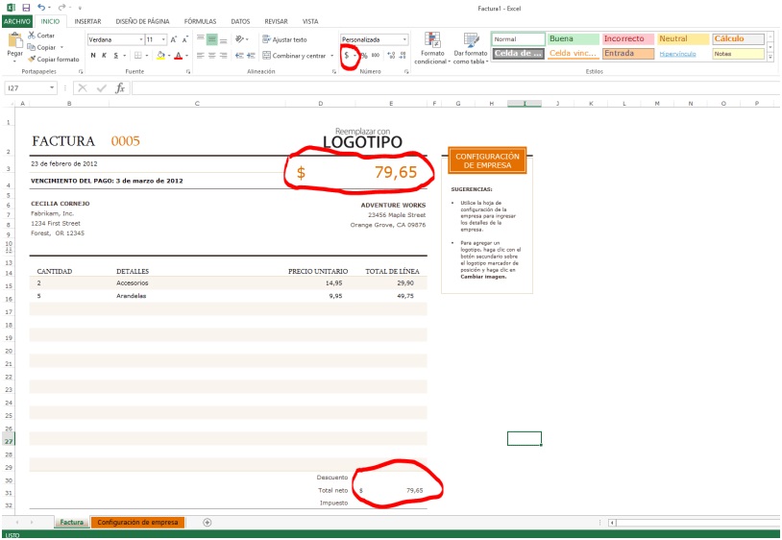
Task: Click the yellow fill color button
Action: (159, 56)
